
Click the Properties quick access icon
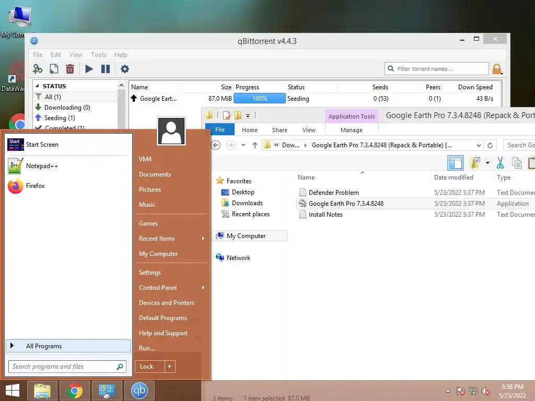tap(227, 115)
